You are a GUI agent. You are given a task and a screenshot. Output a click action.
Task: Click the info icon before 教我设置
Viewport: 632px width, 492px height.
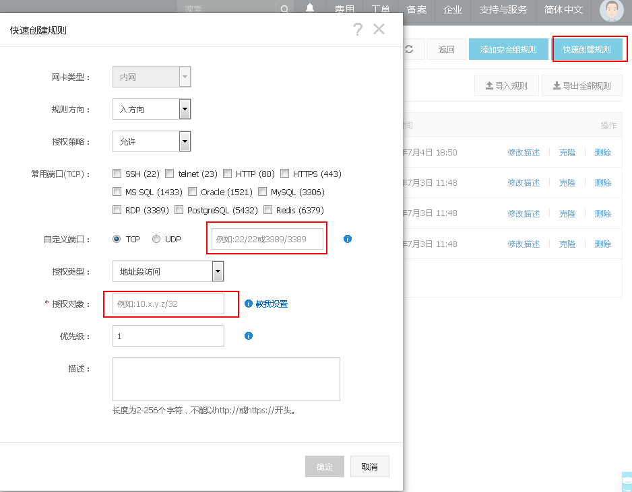tap(249, 304)
